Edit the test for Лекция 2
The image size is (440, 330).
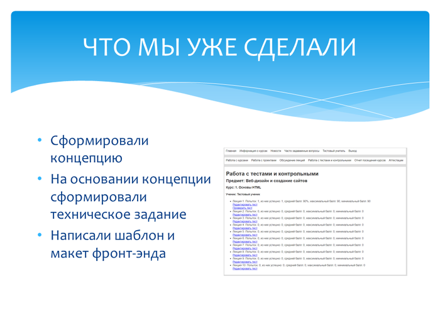click(245, 214)
